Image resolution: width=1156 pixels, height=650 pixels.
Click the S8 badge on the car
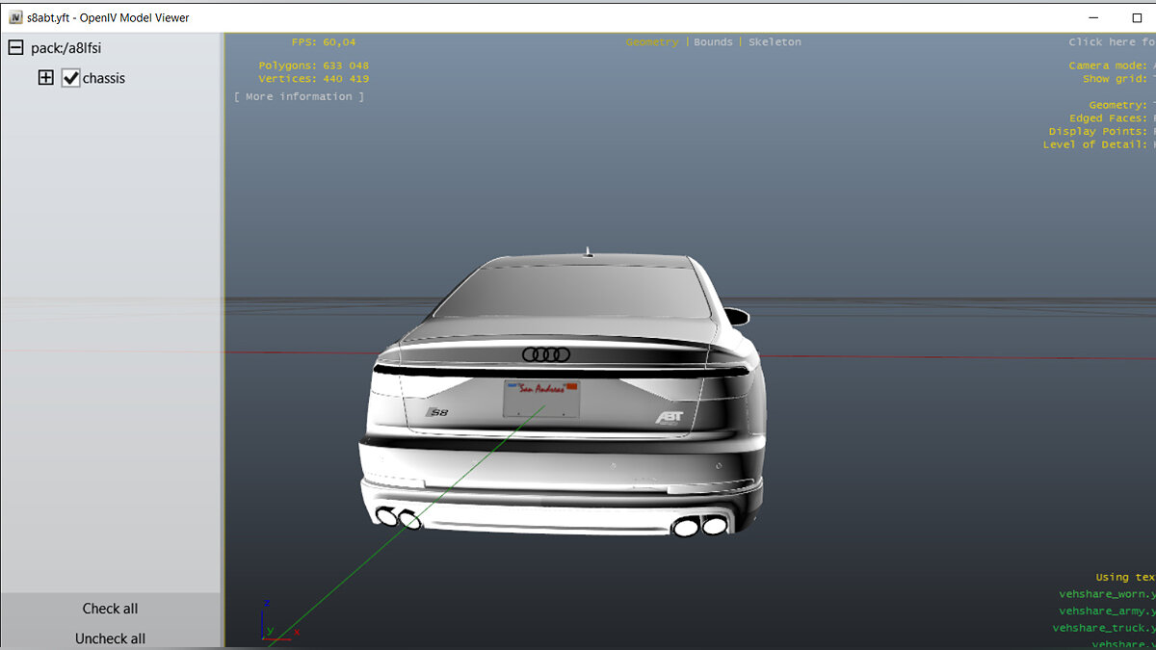point(437,412)
